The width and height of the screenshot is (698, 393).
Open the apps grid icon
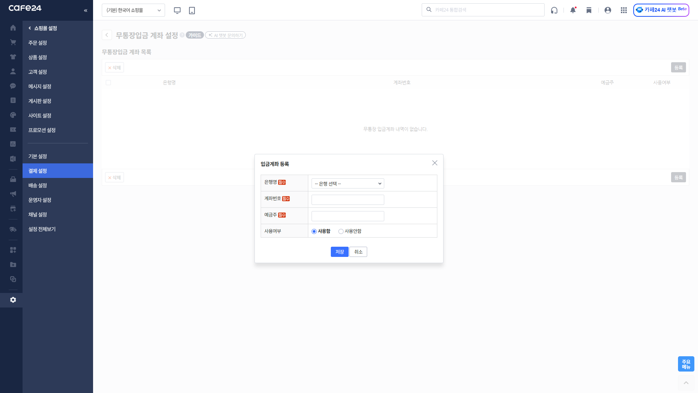click(624, 10)
